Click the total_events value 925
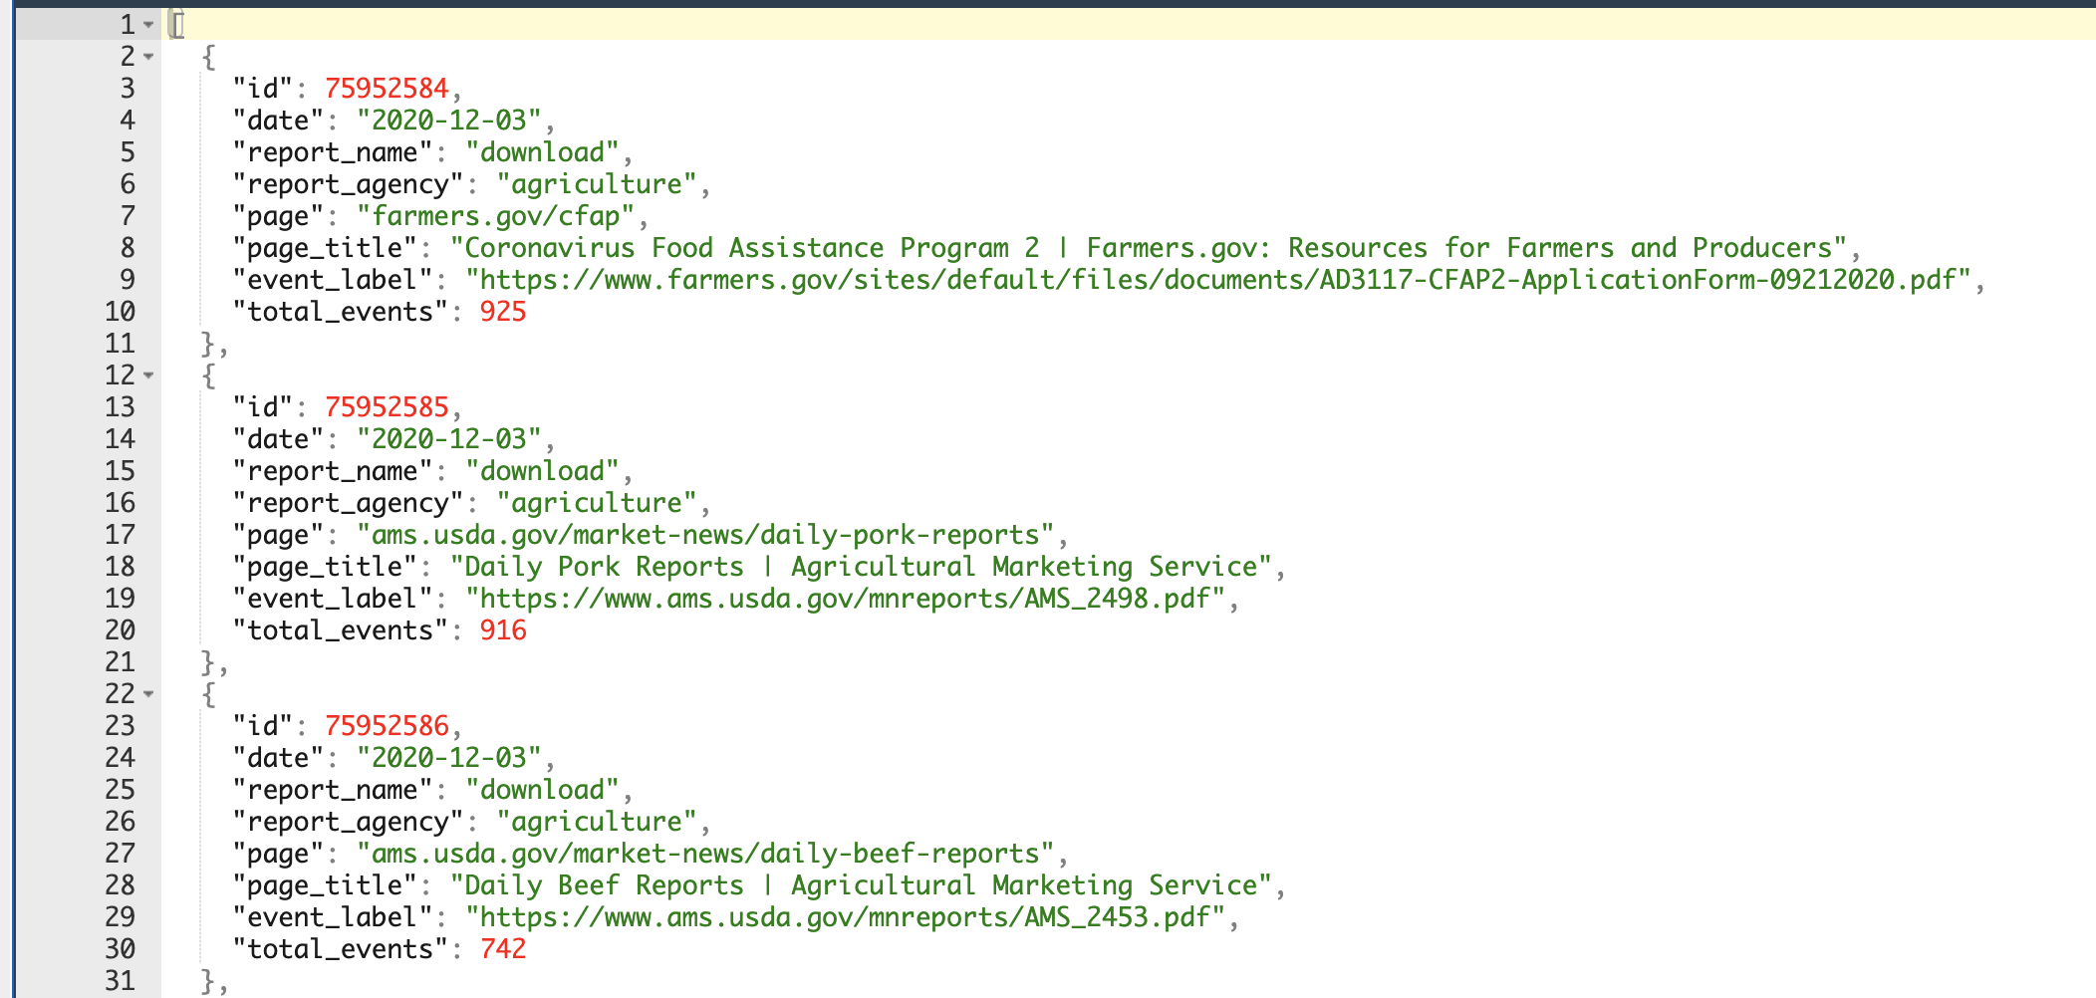This screenshot has width=2096, height=998. click(x=503, y=312)
